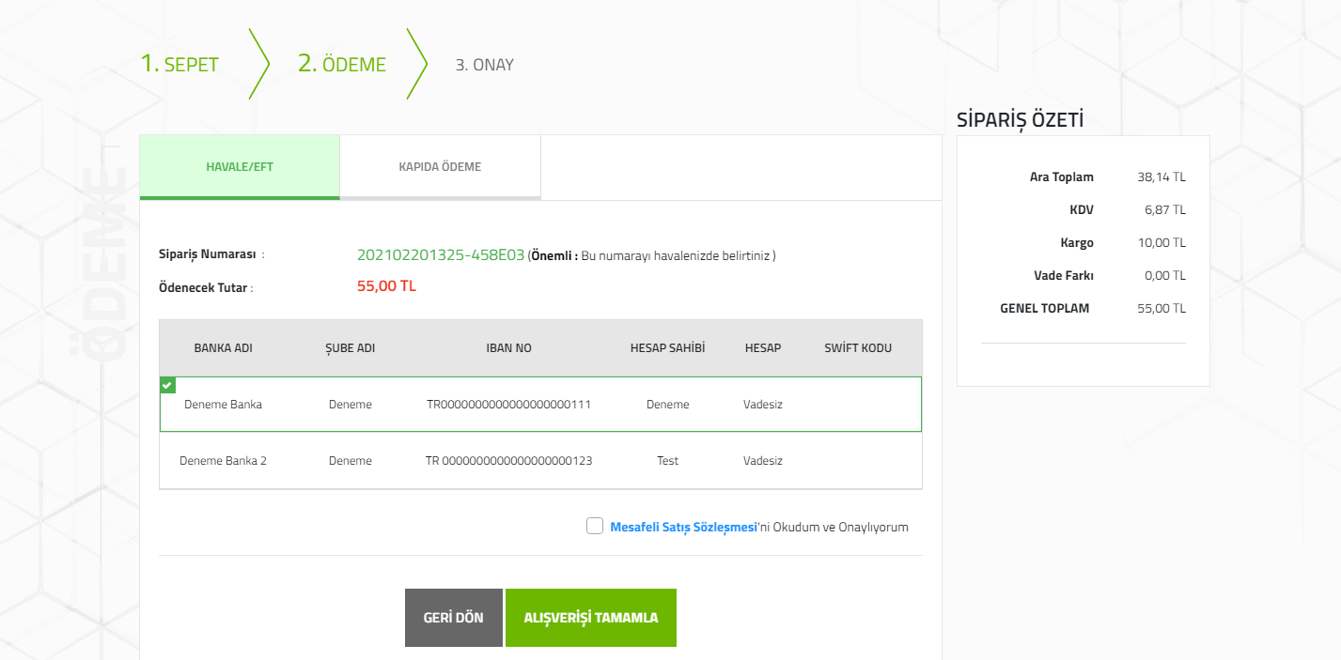Image resolution: width=1341 pixels, height=660 pixels.
Task: Tick the Mesafeli Satış Sözleşmesi agreement checkbox
Action: pyautogui.click(x=594, y=526)
